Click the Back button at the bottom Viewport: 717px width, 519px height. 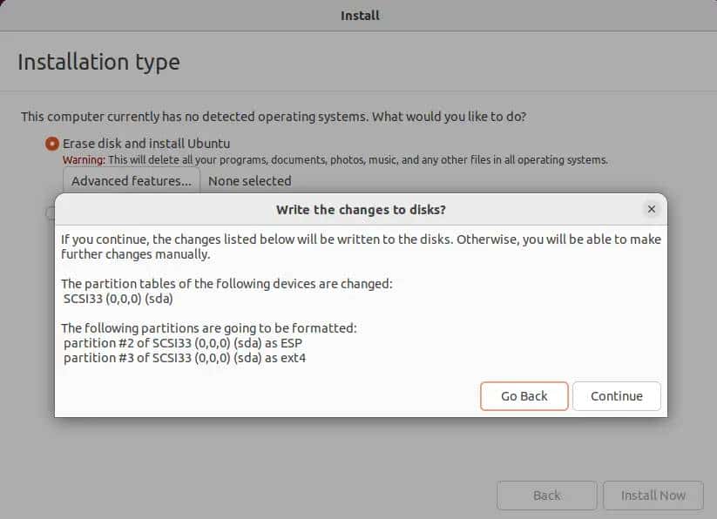(x=546, y=495)
